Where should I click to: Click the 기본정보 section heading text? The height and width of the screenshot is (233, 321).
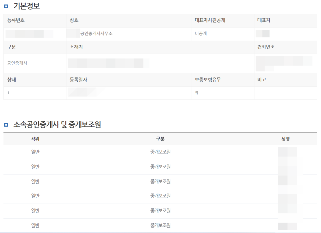click(x=27, y=6)
